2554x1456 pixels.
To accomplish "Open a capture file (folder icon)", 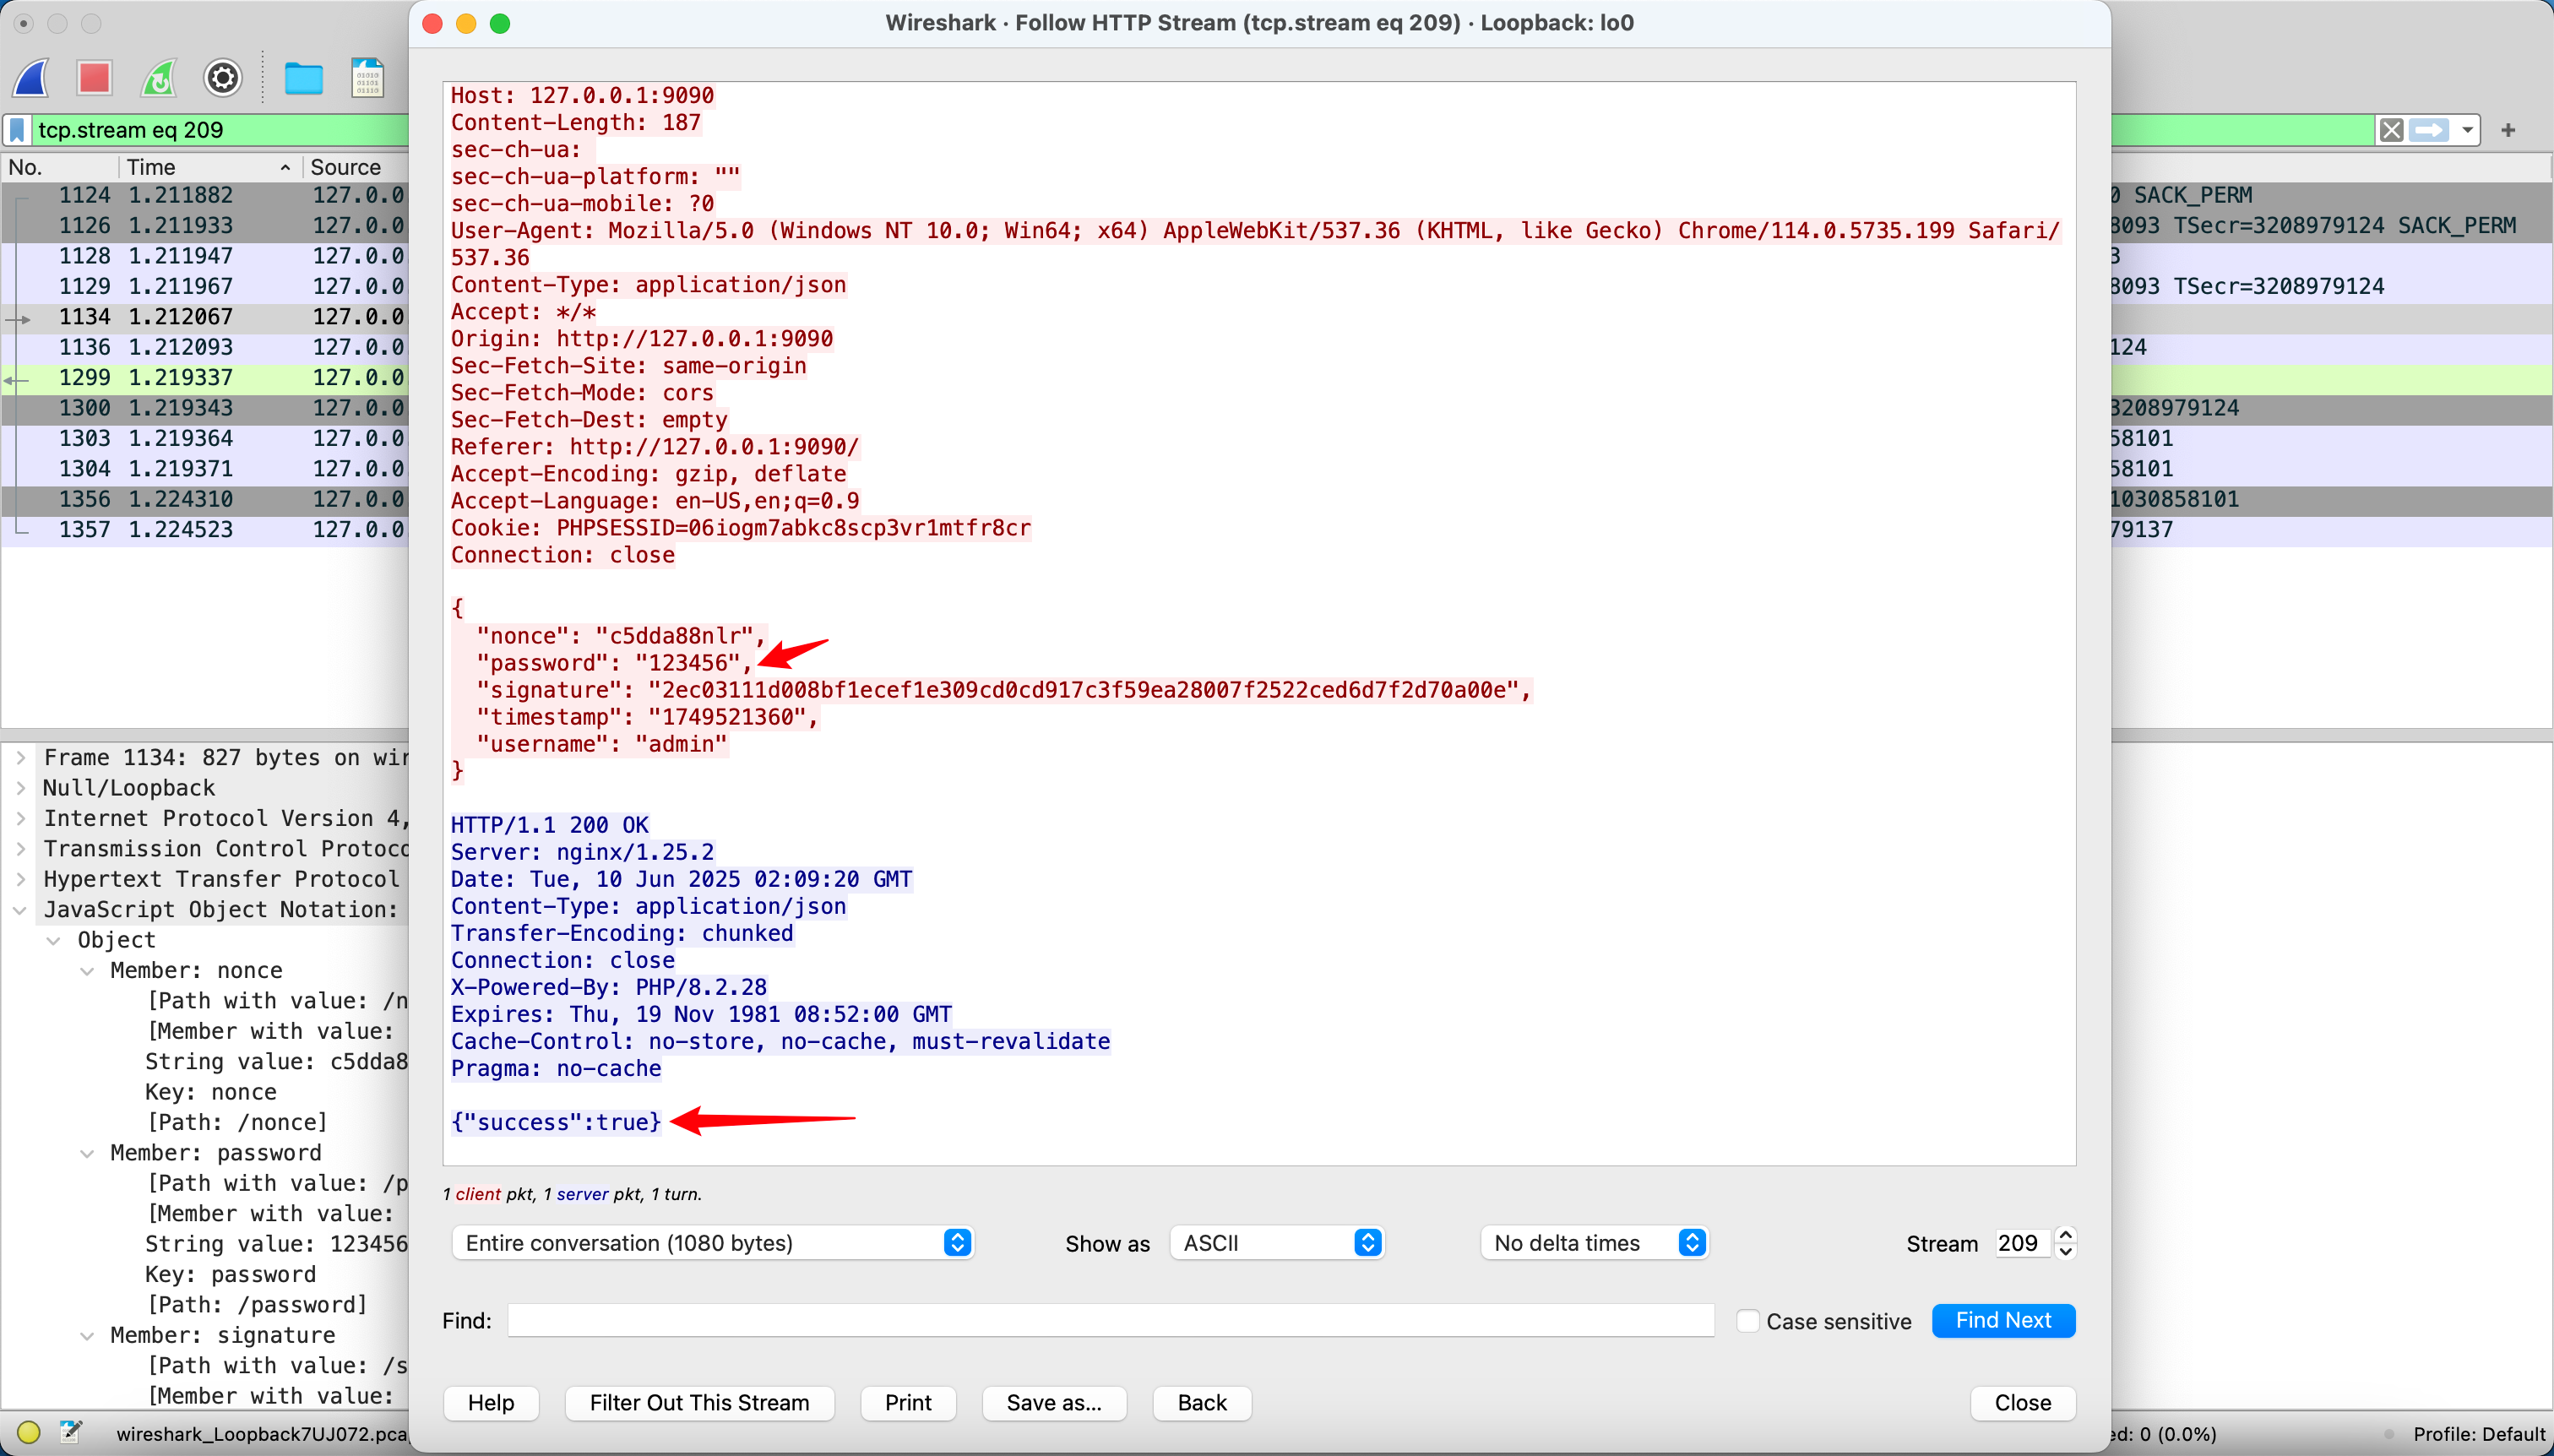I will tap(303, 78).
